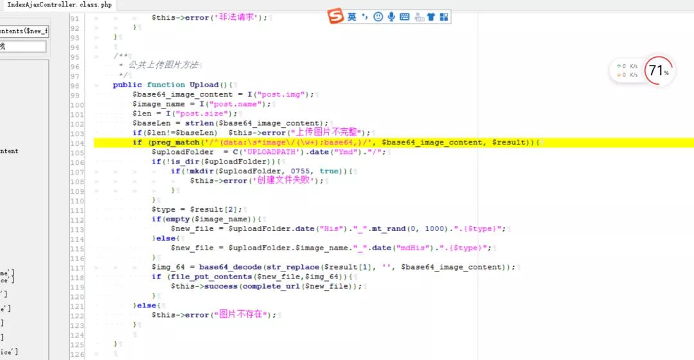Click line number 104 in the gutter
Screen dimensions: 694x360
(76, 143)
